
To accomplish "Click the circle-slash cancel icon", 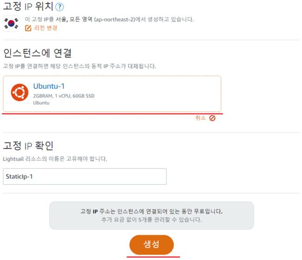I will [x=212, y=118].
